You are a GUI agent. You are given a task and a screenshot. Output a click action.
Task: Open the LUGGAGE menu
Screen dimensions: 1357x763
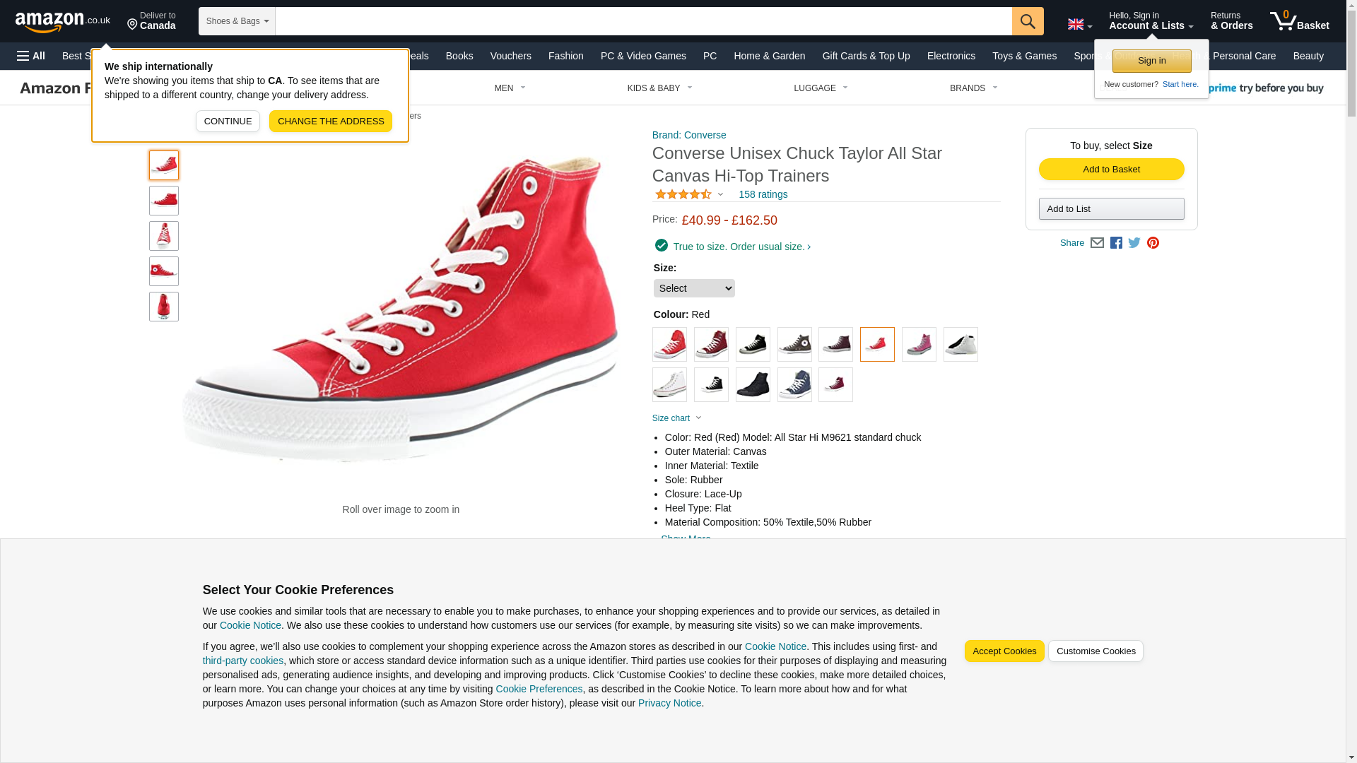(821, 88)
